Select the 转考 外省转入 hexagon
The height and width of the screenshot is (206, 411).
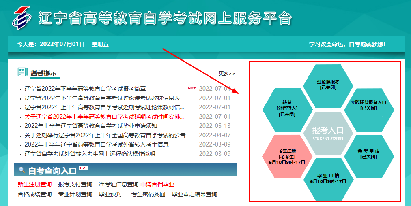tap(287, 108)
